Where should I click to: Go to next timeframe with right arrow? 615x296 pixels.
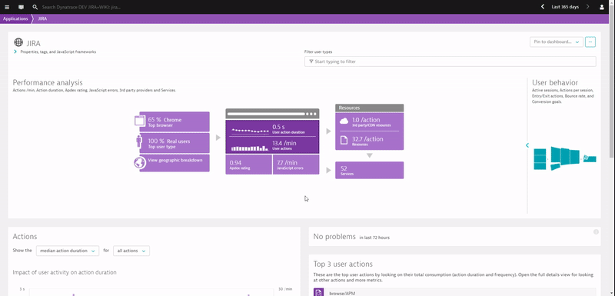click(587, 7)
